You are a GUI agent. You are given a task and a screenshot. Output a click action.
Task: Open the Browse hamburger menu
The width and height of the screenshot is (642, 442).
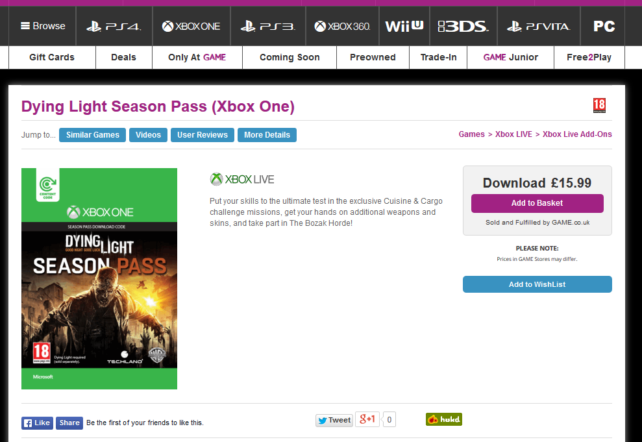43,26
